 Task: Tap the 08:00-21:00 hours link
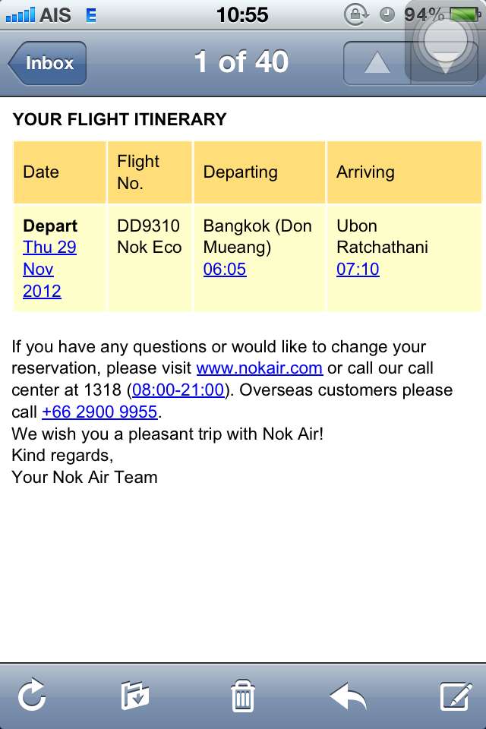pyautogui.click(x=178, y=390)
